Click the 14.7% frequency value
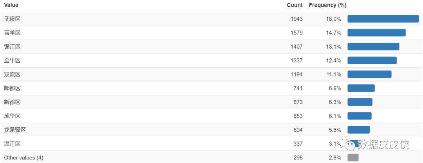The image size is (423, 163). [x=333, y=33]
